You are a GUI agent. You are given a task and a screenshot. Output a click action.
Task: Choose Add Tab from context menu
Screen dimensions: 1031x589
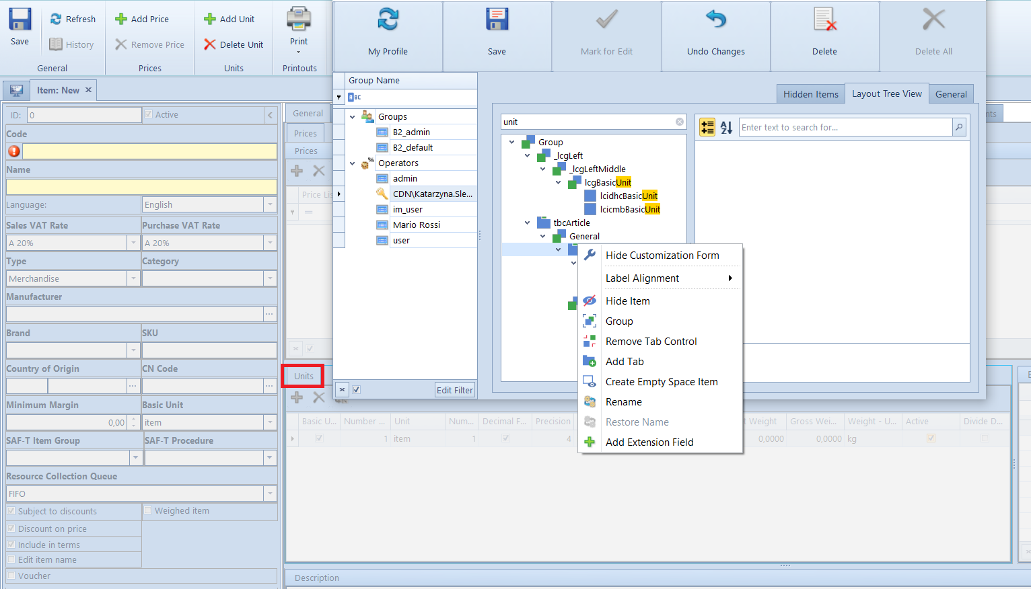pyautogui.click(x=661, y=362)
